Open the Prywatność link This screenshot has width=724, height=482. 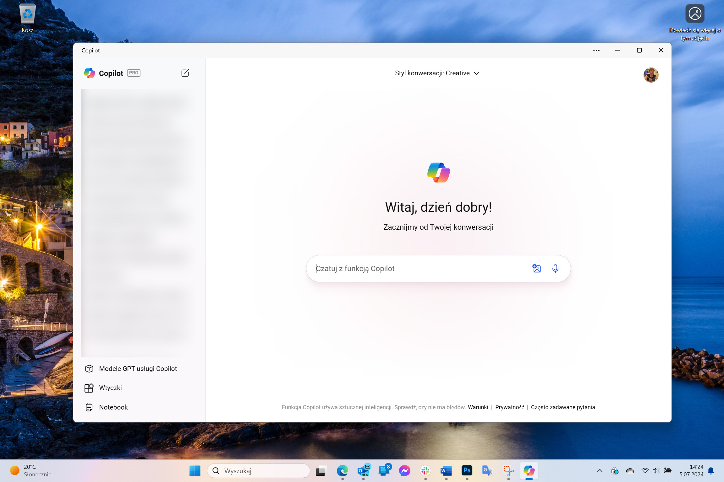[509, 407]
